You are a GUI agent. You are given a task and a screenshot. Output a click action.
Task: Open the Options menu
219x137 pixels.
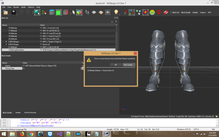coord(31,7)
